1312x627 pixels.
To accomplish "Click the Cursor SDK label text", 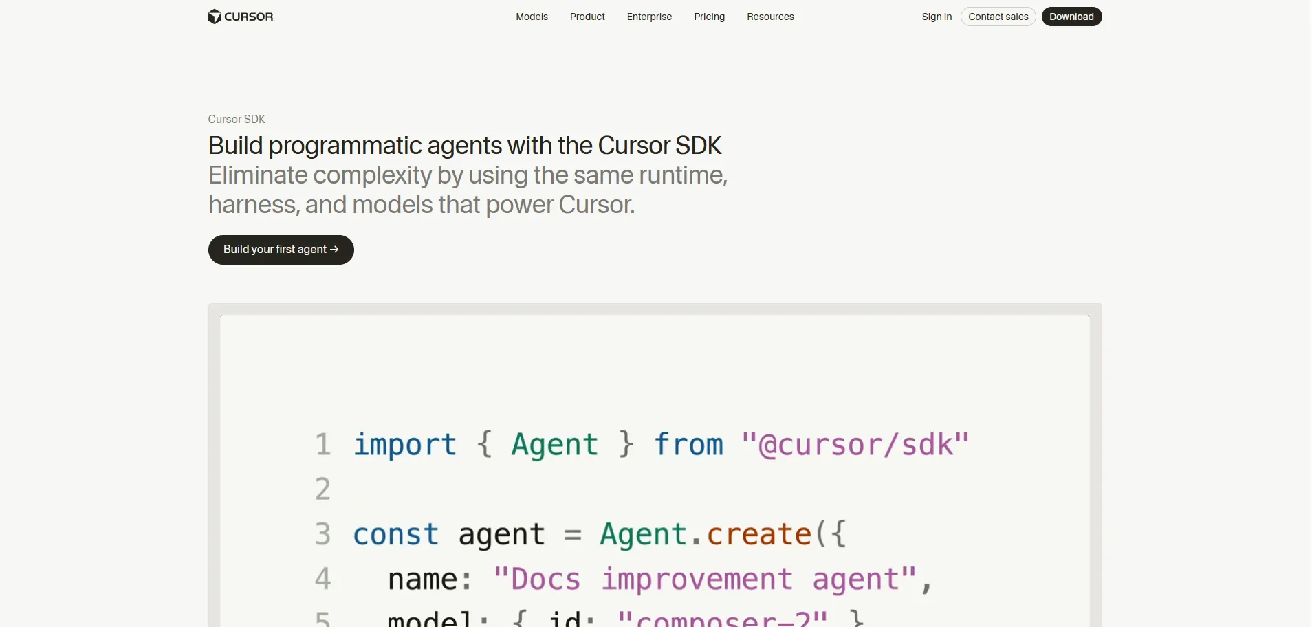I will 237,119.
